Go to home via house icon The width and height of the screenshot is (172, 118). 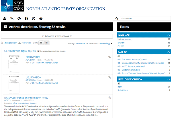pyautogui.click(x=41, y=18)
